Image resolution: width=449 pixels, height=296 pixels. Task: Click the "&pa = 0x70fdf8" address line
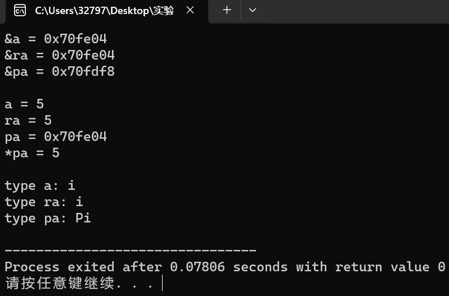[x=60, y=71]
